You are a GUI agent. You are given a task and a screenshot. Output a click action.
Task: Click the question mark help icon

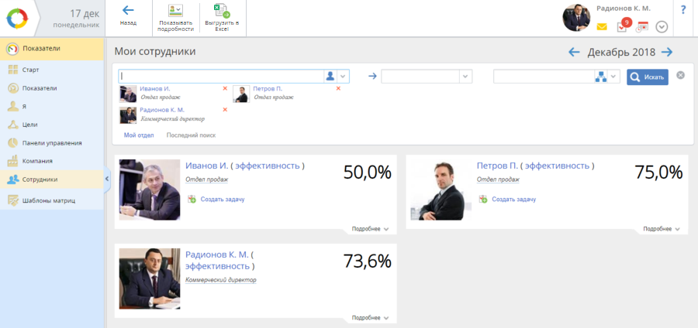(x=683, y=10)
